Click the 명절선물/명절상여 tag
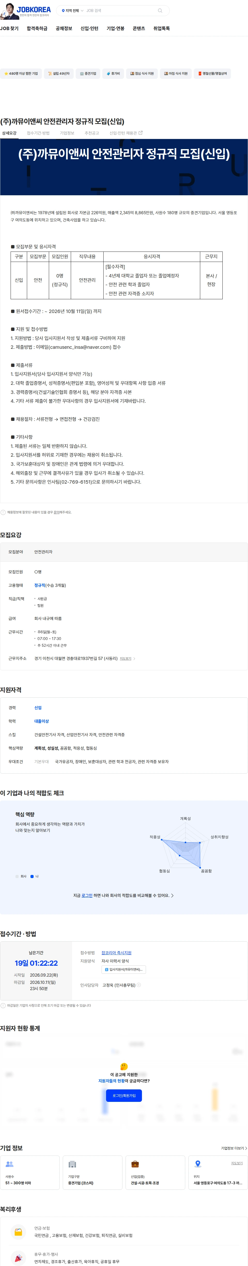The width and height of the screenshot is (248, 1266). pyautogui.click(x=212, y=74)
